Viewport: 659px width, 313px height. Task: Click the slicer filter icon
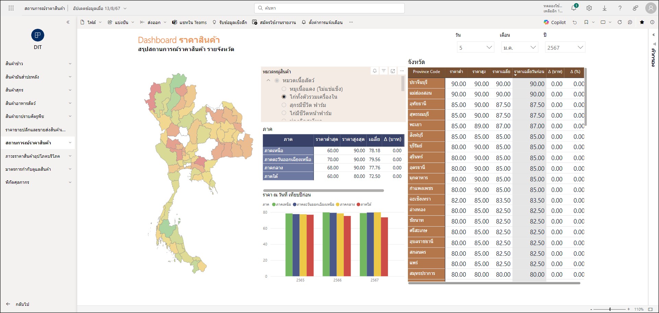(384, 71)
